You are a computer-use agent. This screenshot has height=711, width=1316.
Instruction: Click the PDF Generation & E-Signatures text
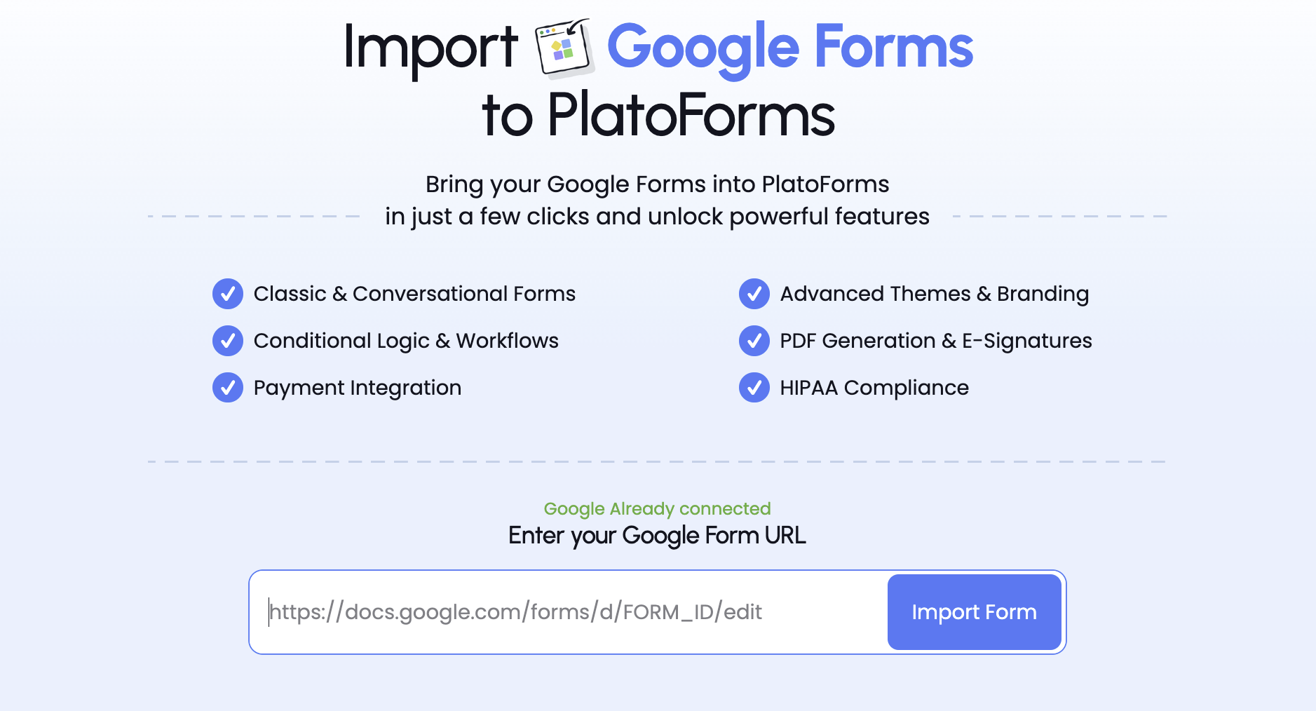click(935, 341)
